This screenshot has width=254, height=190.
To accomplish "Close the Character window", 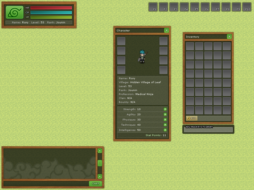I will click(x=167, y=30).
